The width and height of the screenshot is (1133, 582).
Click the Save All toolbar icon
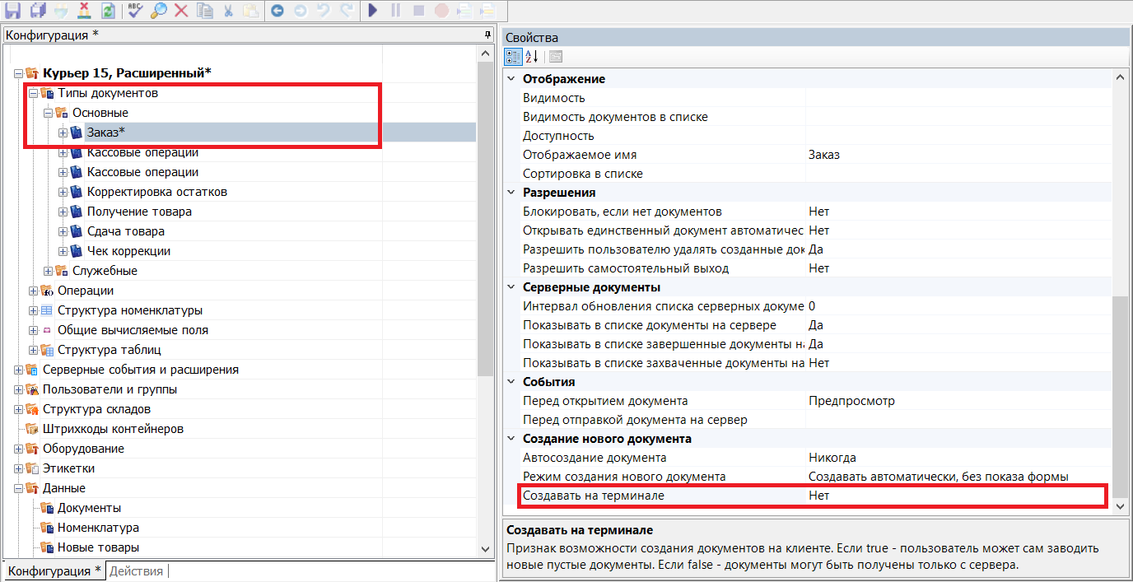[37, 11]
